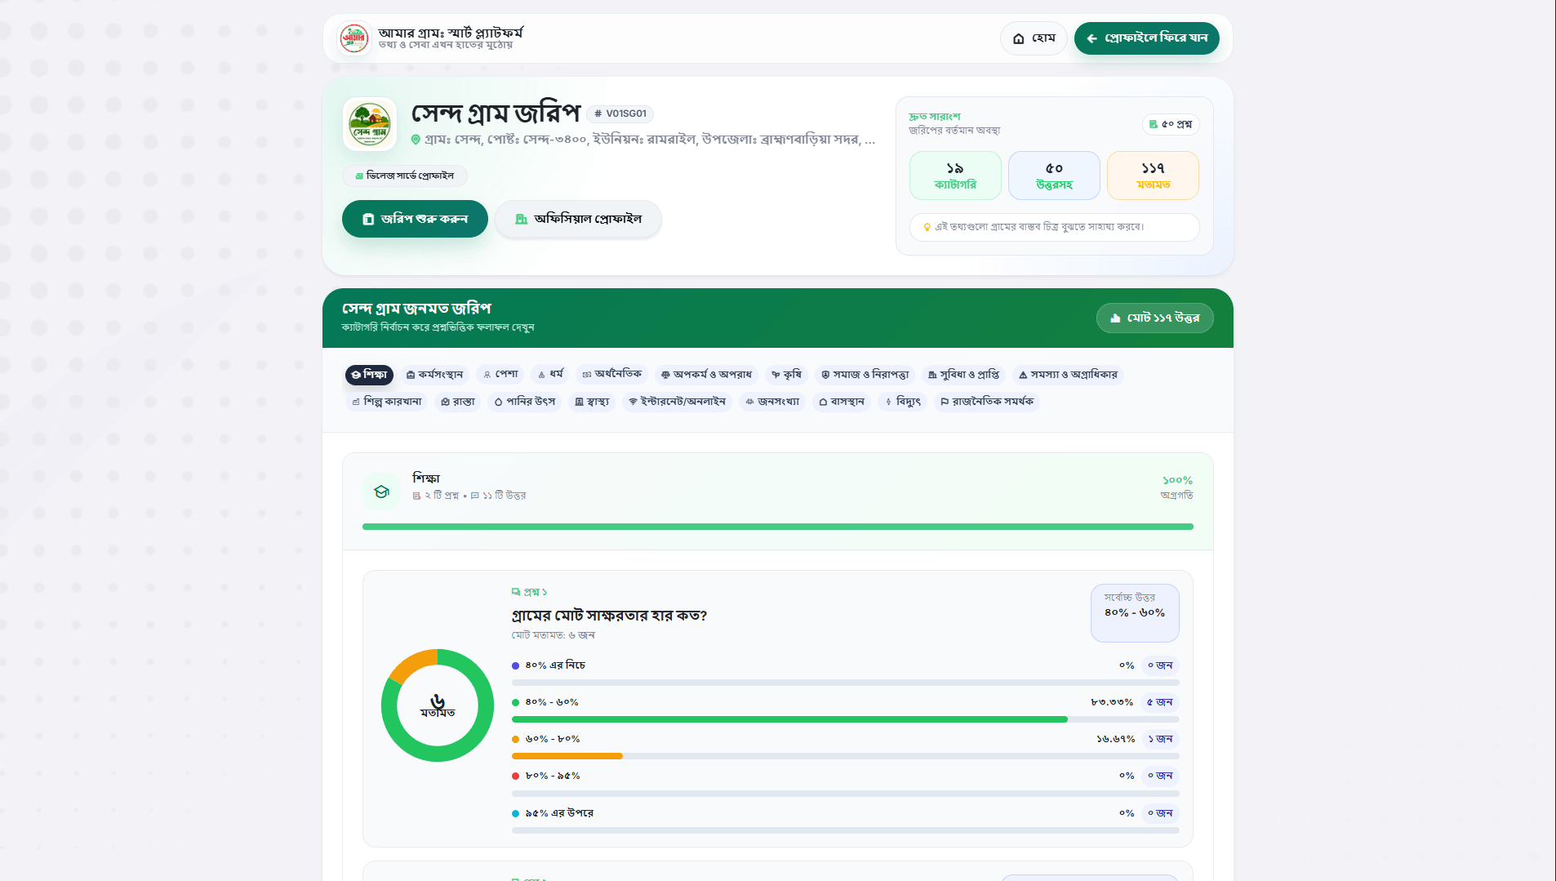
Task: Click the location pin icon beside village address
Action: [x=416, y=140]
